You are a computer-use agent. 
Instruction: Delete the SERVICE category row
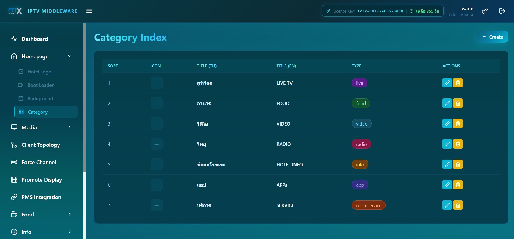(x=458, y=205)
